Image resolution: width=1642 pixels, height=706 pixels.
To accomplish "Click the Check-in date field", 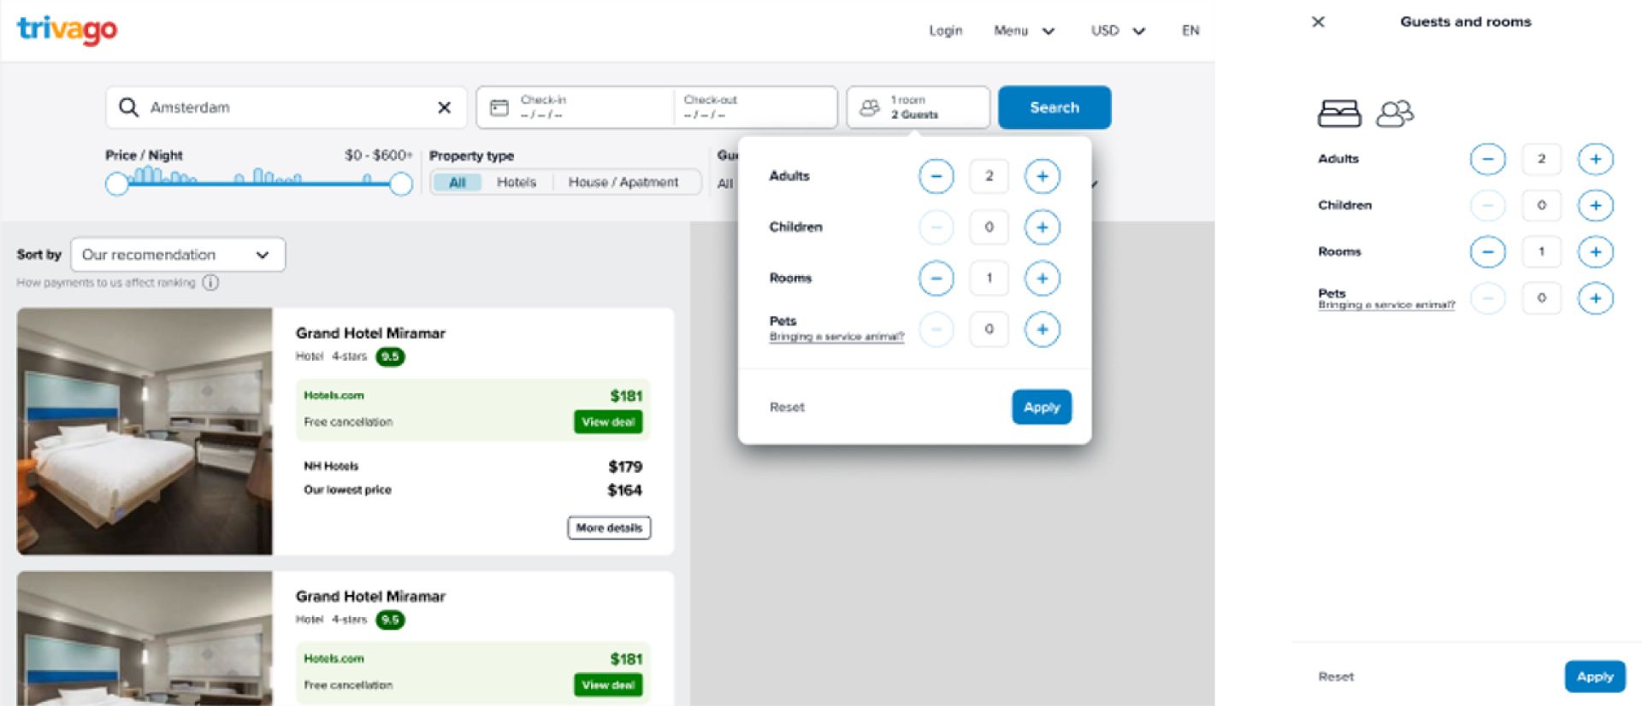I will click(x=576, y=108).
